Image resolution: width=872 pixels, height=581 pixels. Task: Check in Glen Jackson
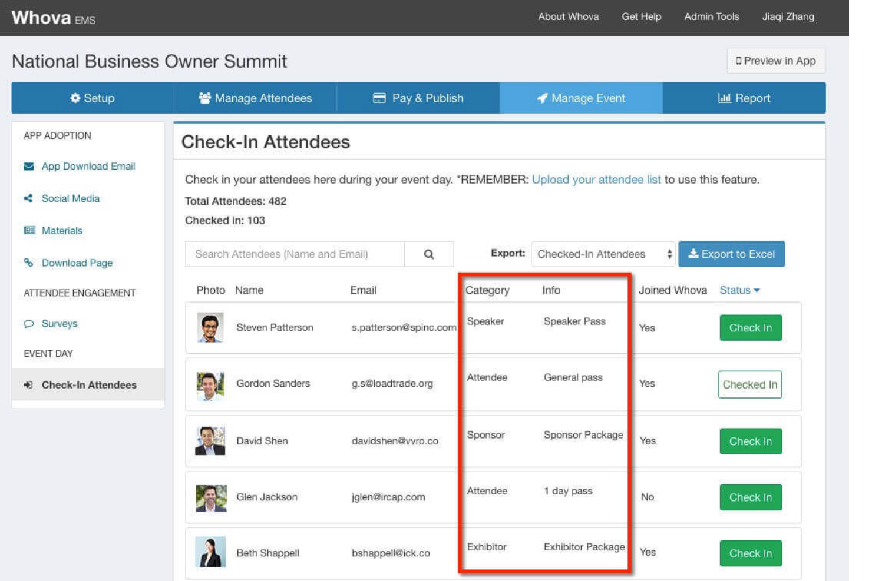[750, 497]
